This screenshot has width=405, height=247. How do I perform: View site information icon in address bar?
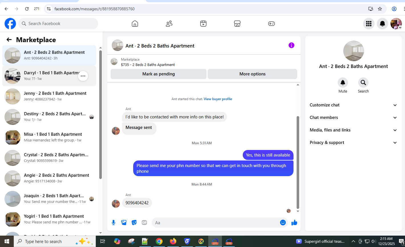[x=49, y=9]
